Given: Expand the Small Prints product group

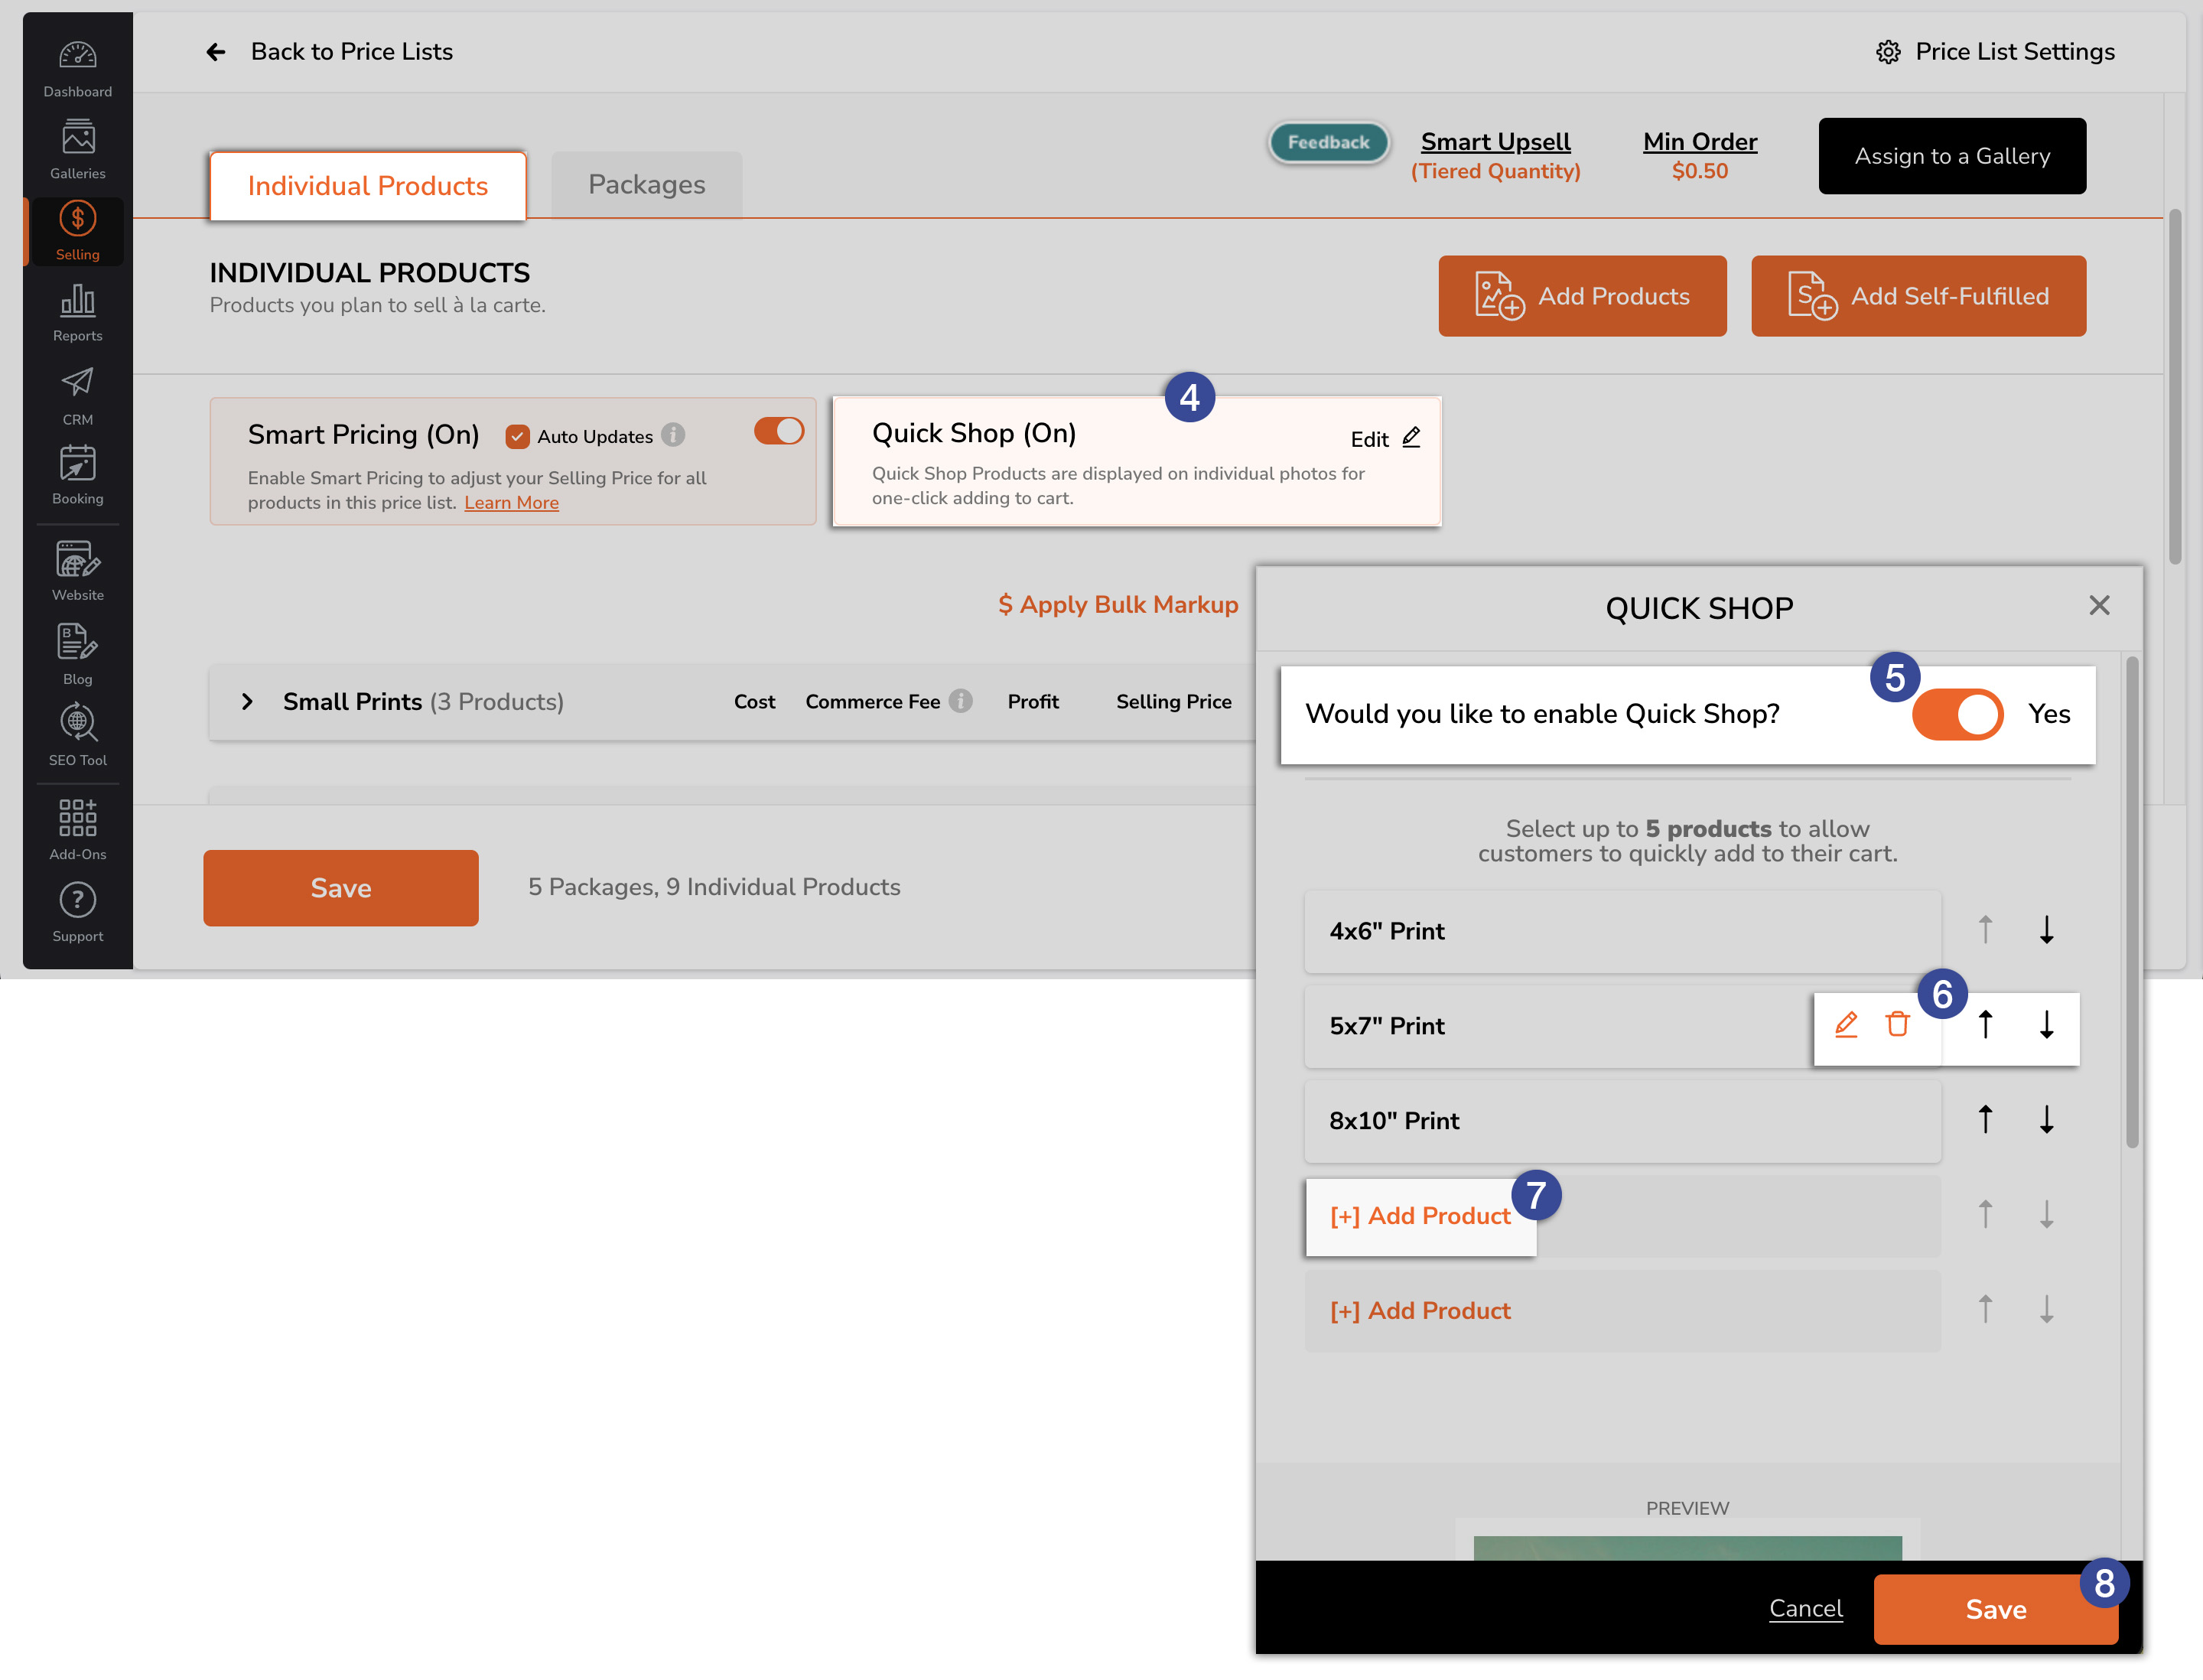Looking at the screenshot, I should (x=249, y=701).
